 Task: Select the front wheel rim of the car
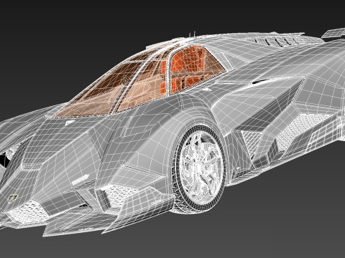point(201,168)
